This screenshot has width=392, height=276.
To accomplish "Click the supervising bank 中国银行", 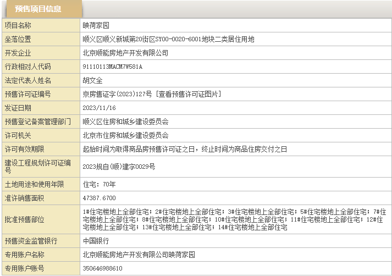I will pos(96,241).
